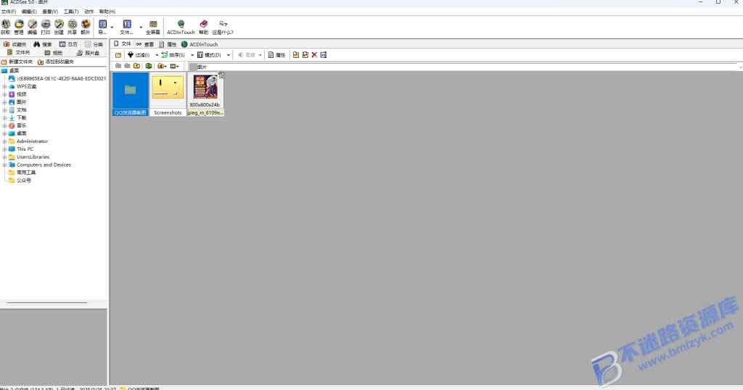Open the File (文件) menu
743x390 pixels.
[x=8, y=12]
